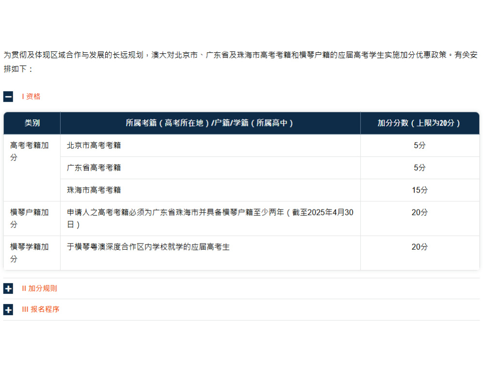This screenshot has height=388, width=485.
Task: Click the I 资格 section title
Action: coord(31,97)
